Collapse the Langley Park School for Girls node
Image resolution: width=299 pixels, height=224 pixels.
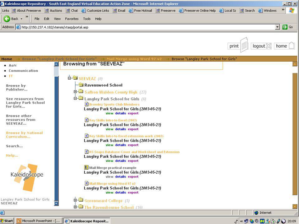click(75, 98)
